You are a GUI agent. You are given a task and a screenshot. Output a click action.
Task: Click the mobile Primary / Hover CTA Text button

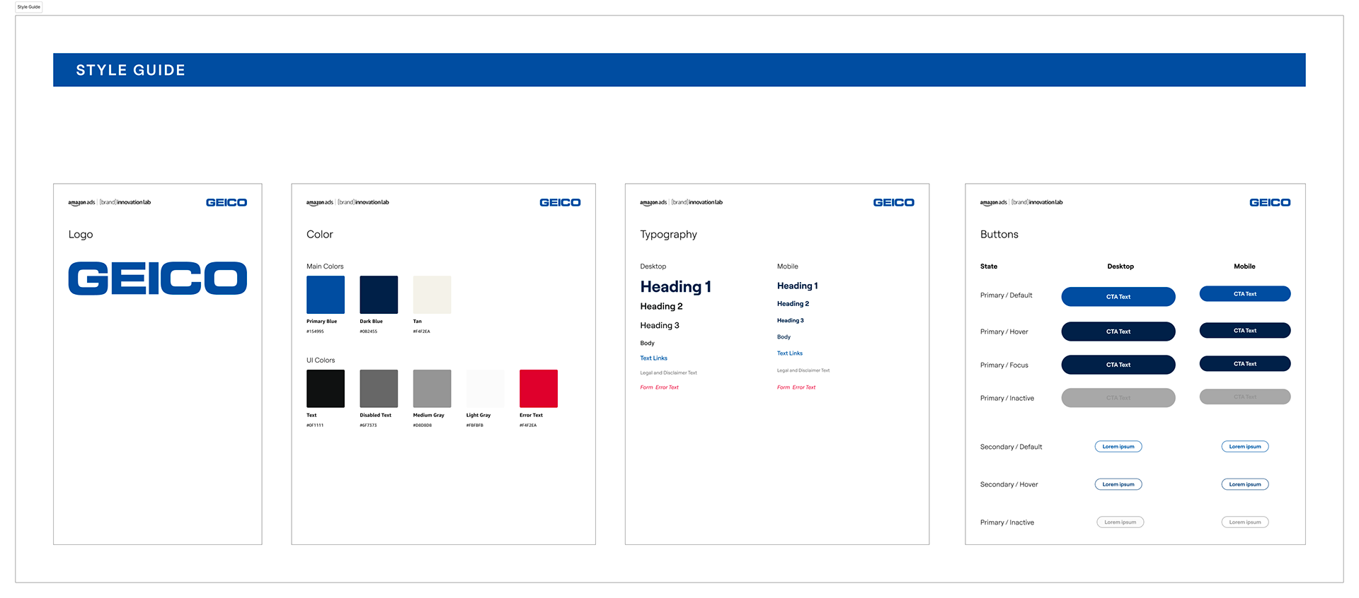(1245, 331)
